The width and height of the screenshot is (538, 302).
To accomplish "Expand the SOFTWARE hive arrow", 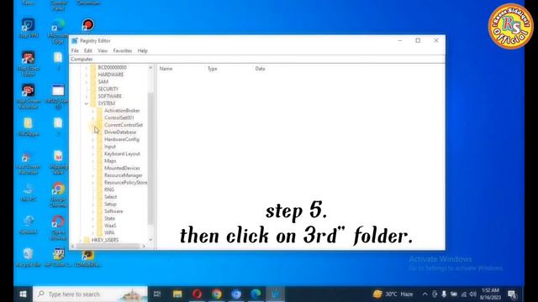I will [87, 96].
